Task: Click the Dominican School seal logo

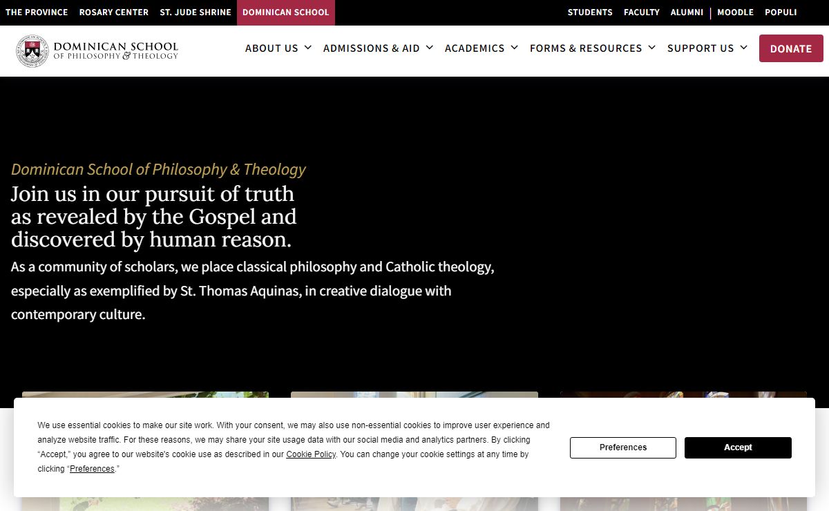Action: (32, 50)
